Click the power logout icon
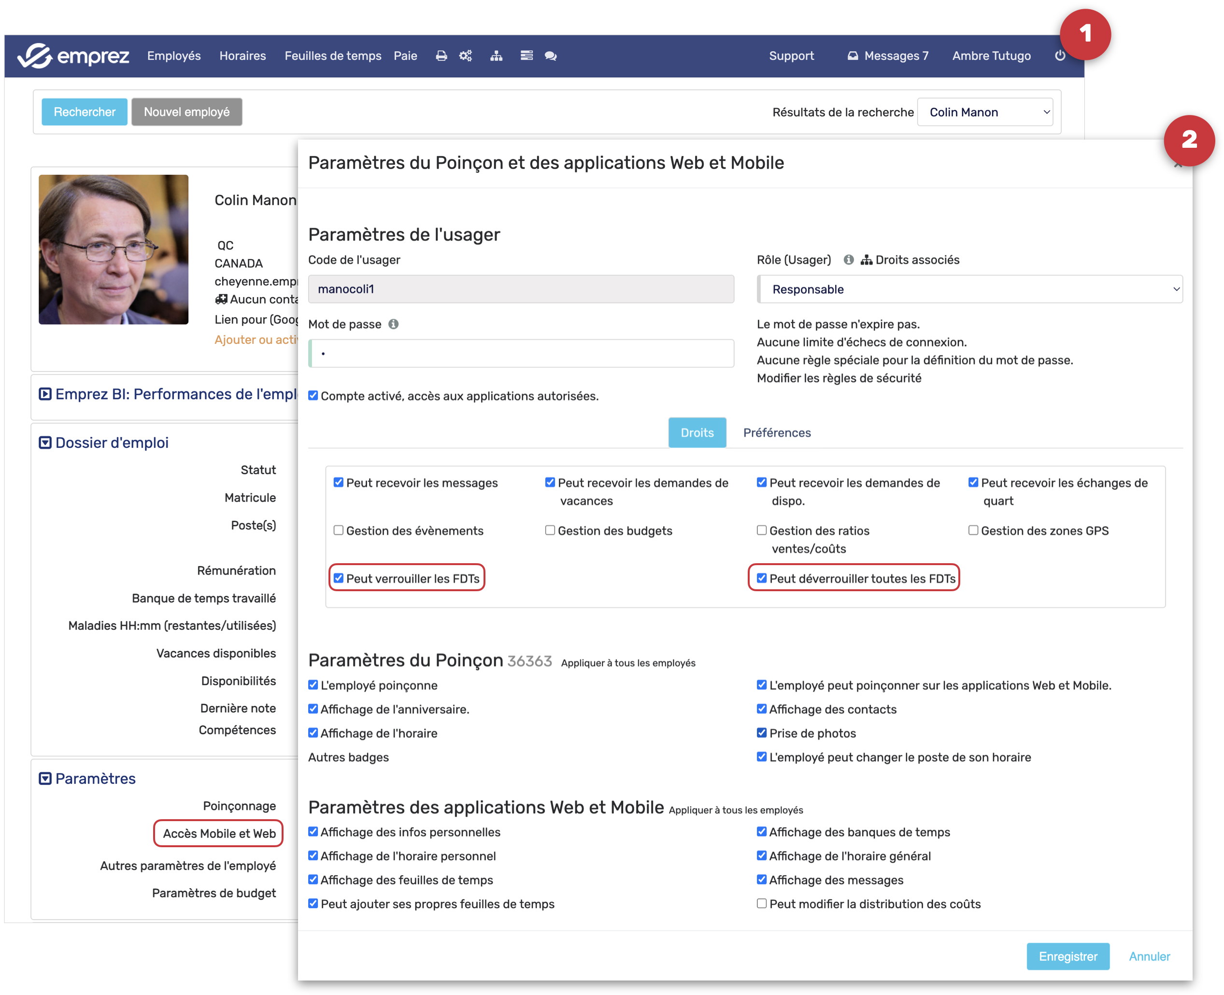 [x=1060, y=56]
